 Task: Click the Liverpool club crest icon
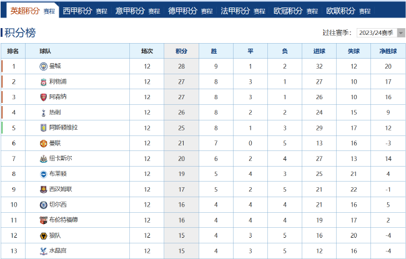[43, 82]
